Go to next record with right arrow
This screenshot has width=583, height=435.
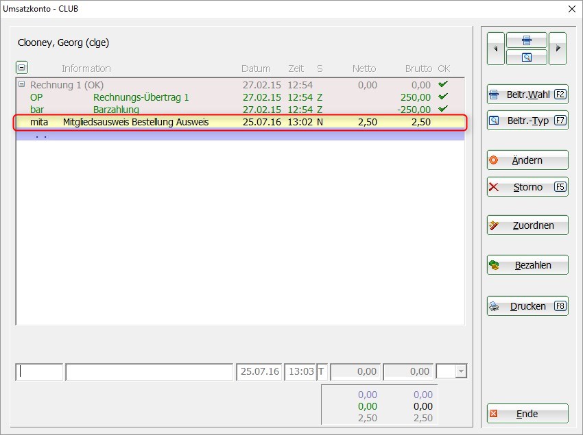point(558,49)
